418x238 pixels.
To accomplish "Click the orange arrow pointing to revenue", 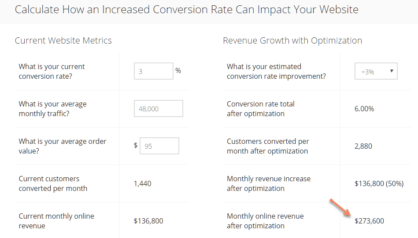I will 340,208.
